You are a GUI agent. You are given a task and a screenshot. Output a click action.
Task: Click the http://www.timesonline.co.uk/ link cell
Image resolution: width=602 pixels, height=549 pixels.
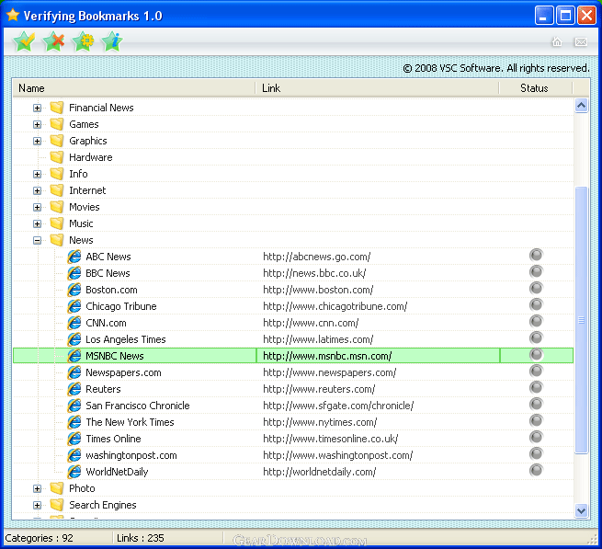(x=331, y=439)
